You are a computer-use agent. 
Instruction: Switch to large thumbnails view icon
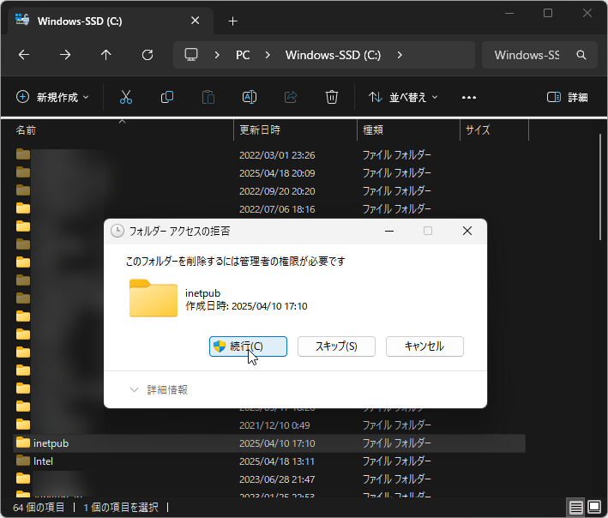pos(593,507)
